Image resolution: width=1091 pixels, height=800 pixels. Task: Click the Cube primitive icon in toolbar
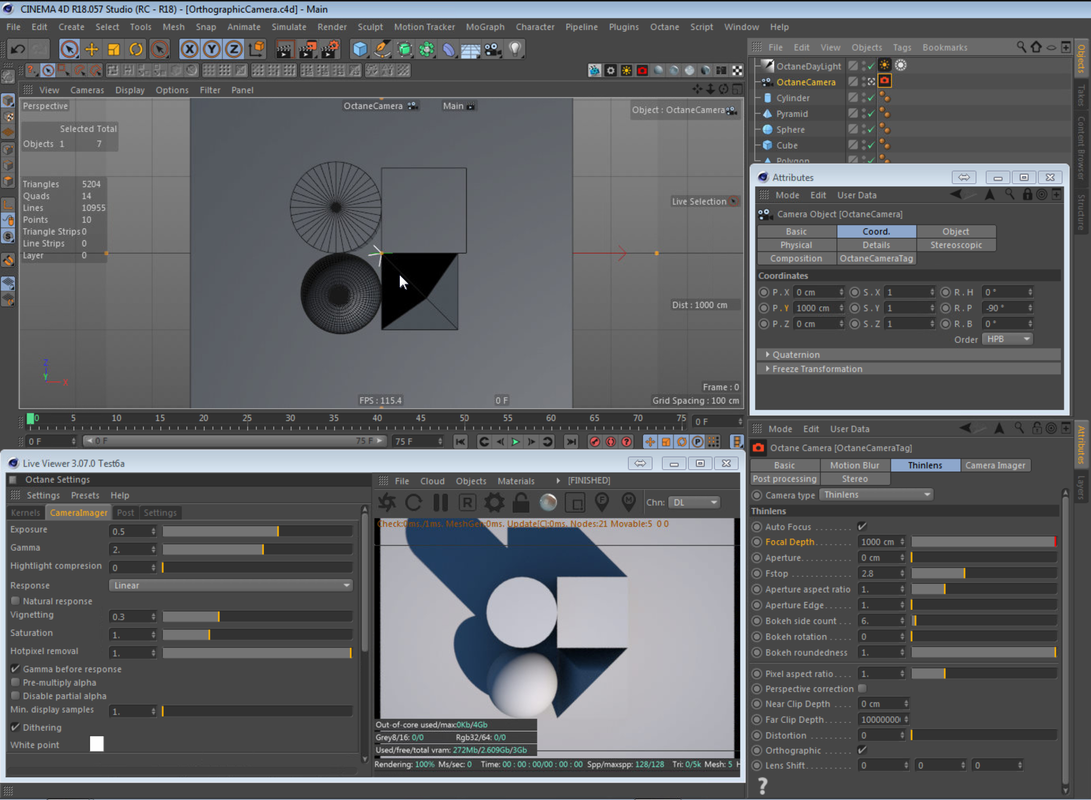pyautogui.click(x=360, y=49)
